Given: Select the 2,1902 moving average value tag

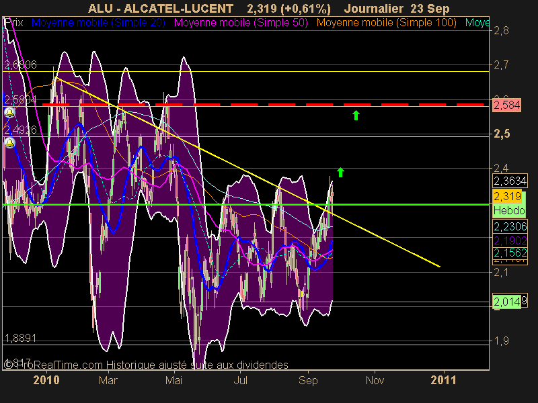Looking at the screenshot, I should [510, 240].
